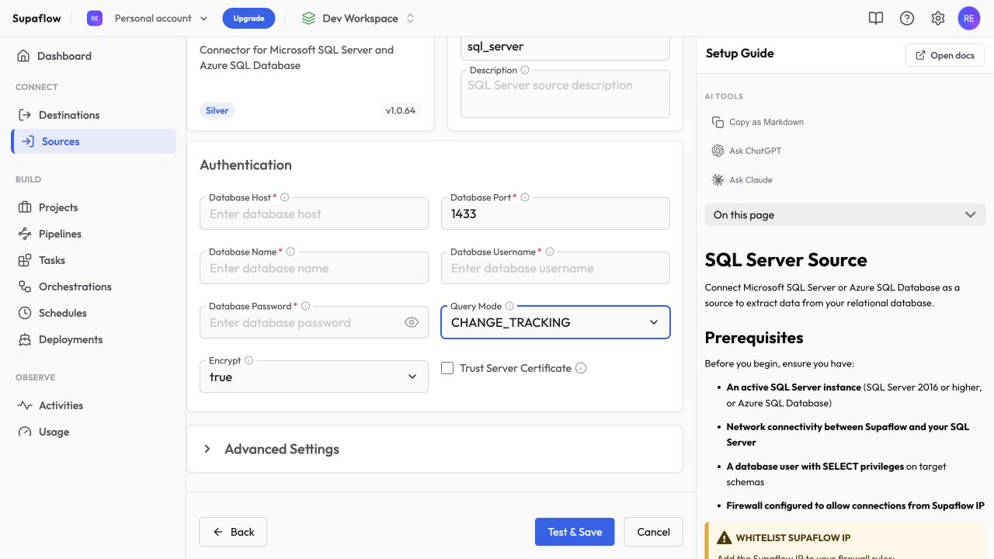
Task: Open settings gear icon in header
Action: [x=938, y=18]
